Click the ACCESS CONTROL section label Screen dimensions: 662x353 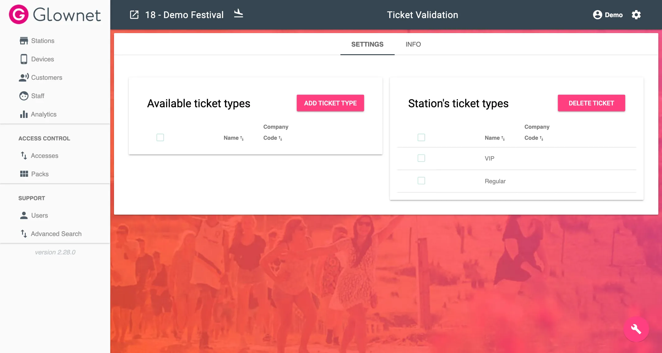click(x=44, y=139)
